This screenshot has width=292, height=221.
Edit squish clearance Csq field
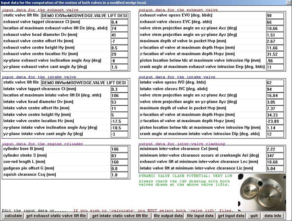[x=119, y=175]
